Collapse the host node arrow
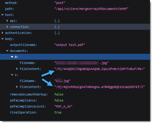 coord(2,15)
